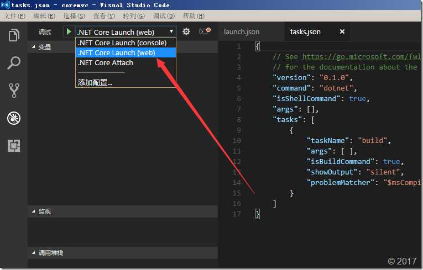
Task: Open the Explorer view in the activity bar
Action: [14, 35]
